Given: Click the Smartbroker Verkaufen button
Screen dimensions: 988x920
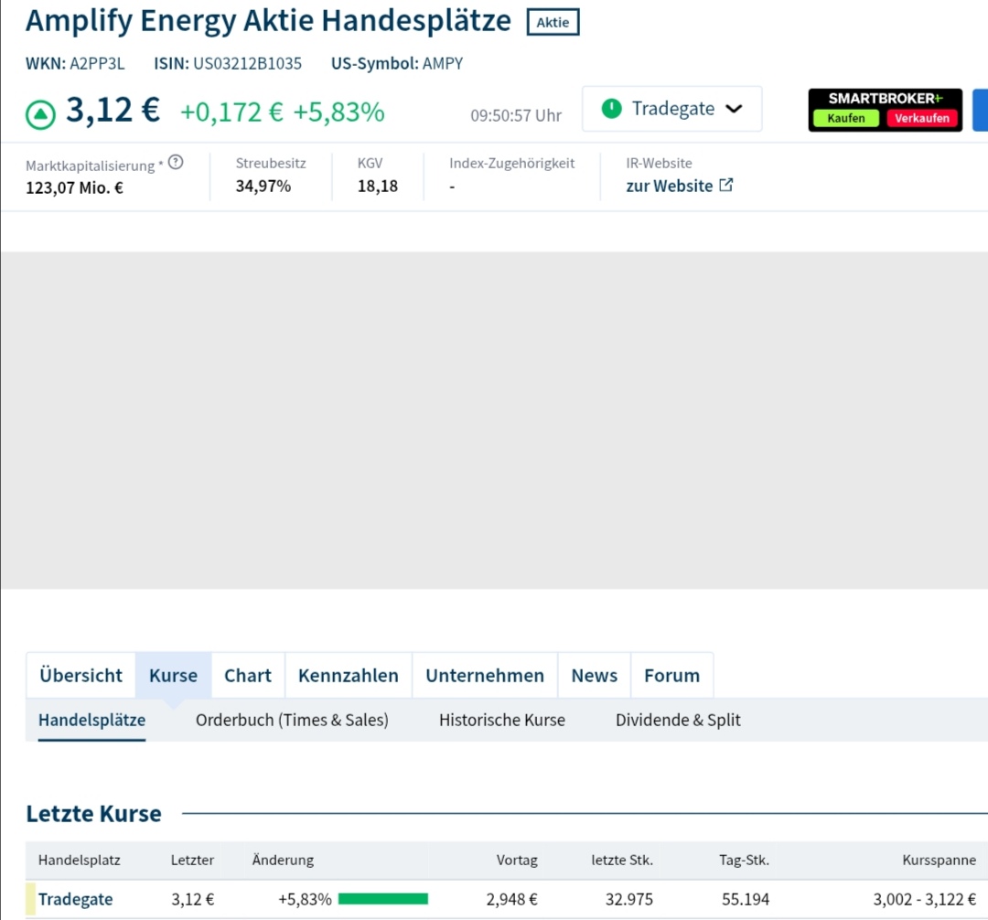Looking at the screenshot, I should (922, 118).
